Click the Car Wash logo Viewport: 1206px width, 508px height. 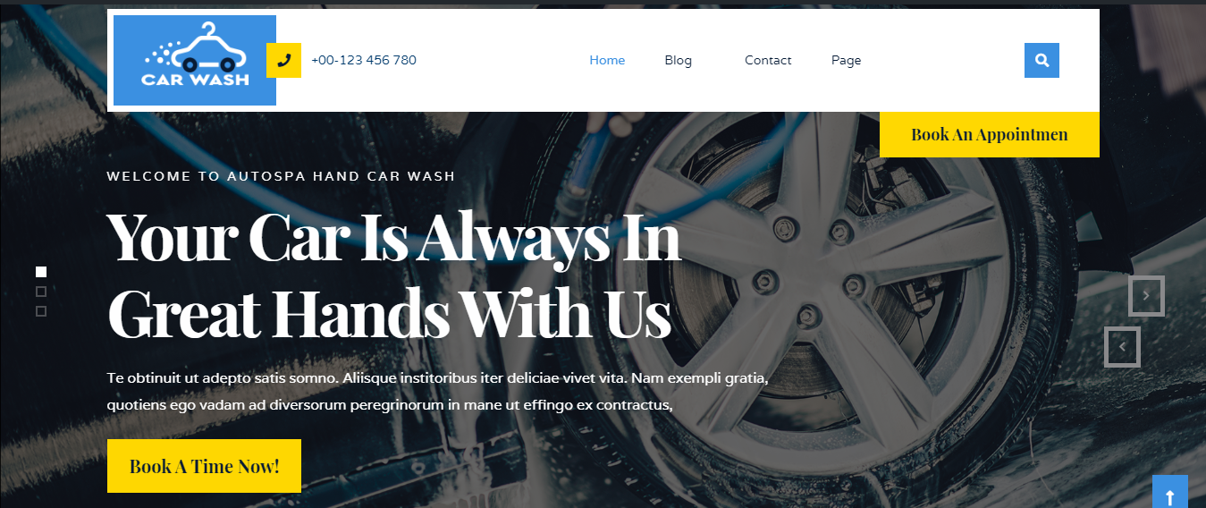click(195, 60)
